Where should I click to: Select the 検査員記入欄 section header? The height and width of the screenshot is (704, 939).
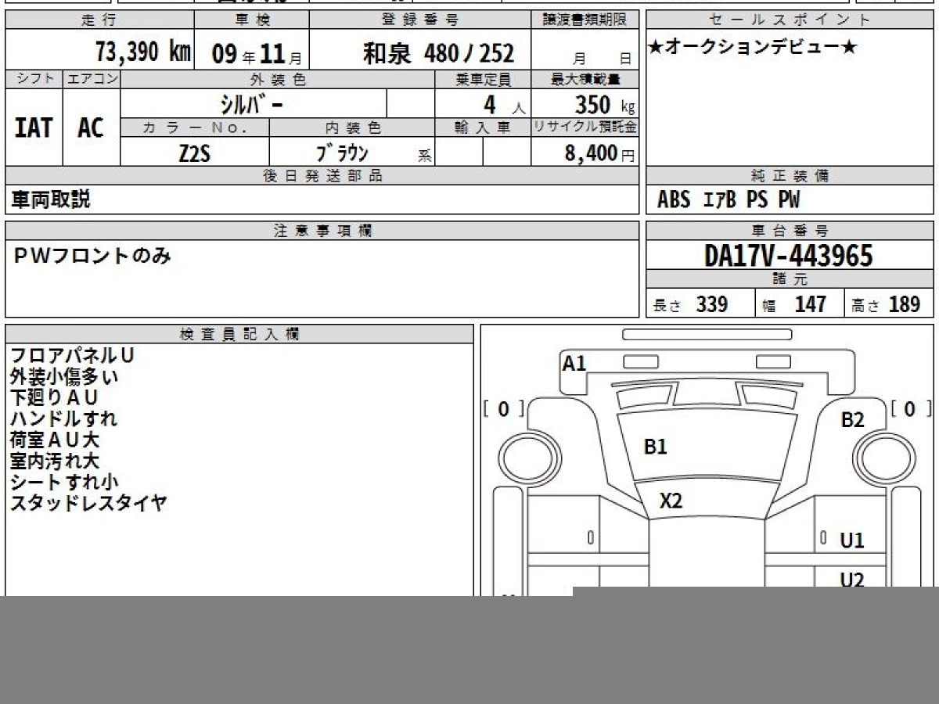coord(239,334)
